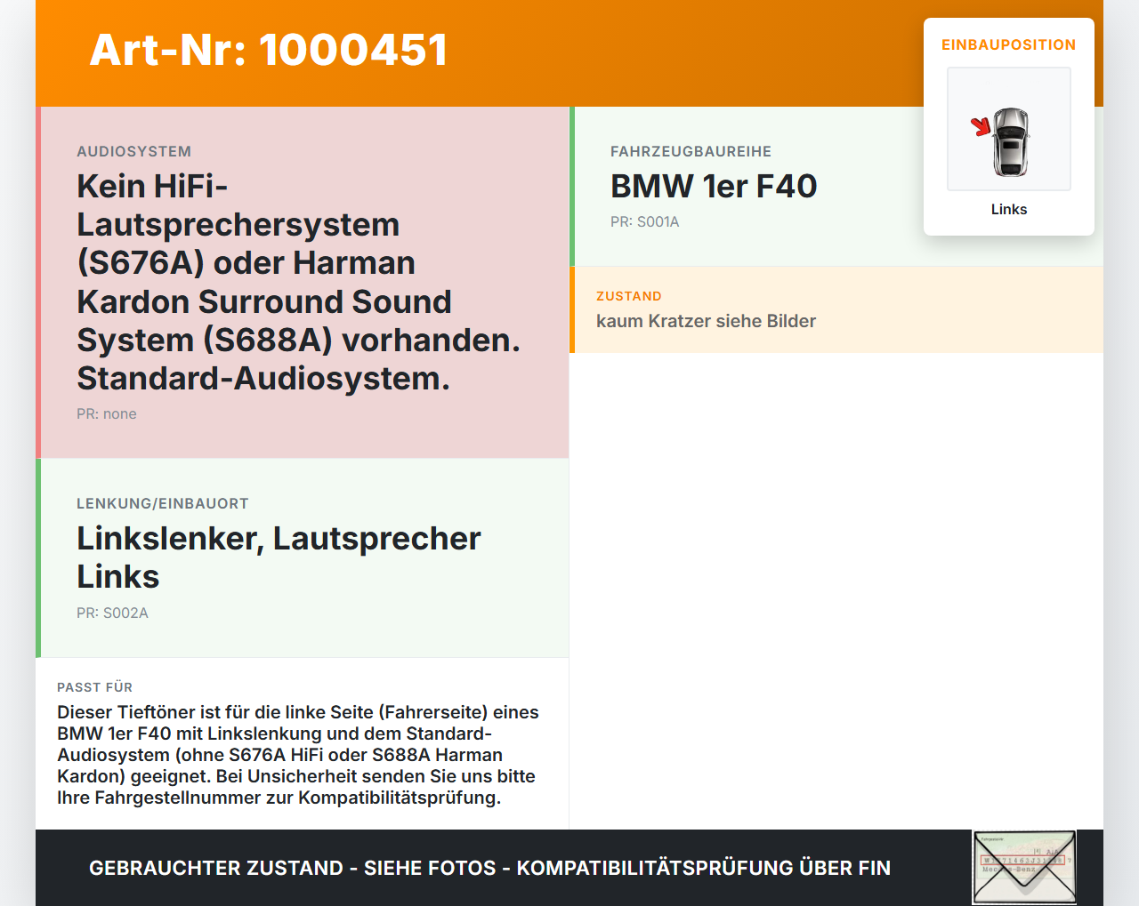This screenshot has width=1139, height=906.
Task: Click the ZUSTAND label
Action: click(x=629, y=296)
